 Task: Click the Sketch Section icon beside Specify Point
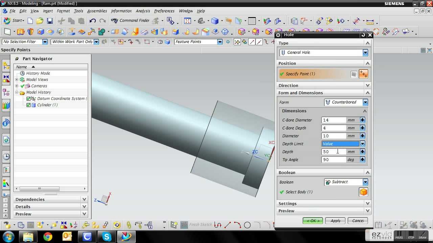pyautogui.click(x=354, y=74)
